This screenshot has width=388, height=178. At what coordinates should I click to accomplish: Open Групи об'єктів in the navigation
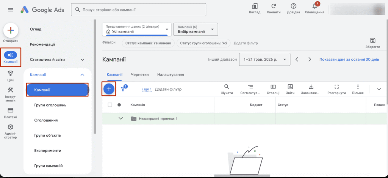(x=47, y=135)
